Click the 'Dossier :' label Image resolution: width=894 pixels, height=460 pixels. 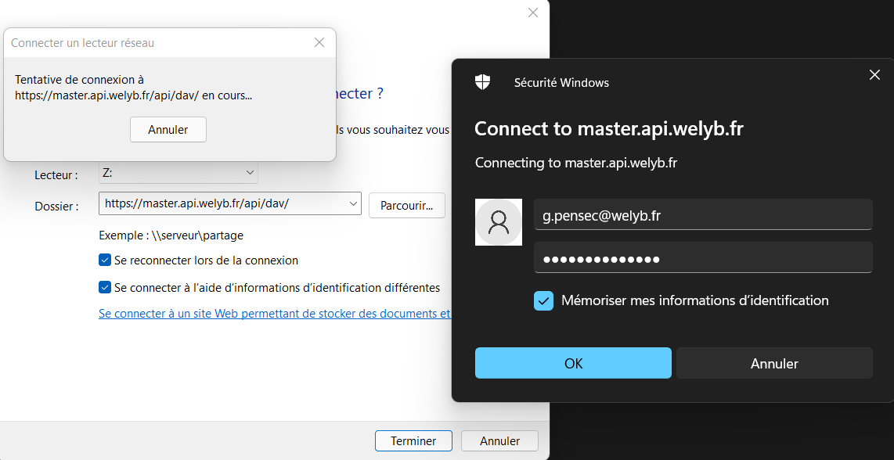[56, 207]
